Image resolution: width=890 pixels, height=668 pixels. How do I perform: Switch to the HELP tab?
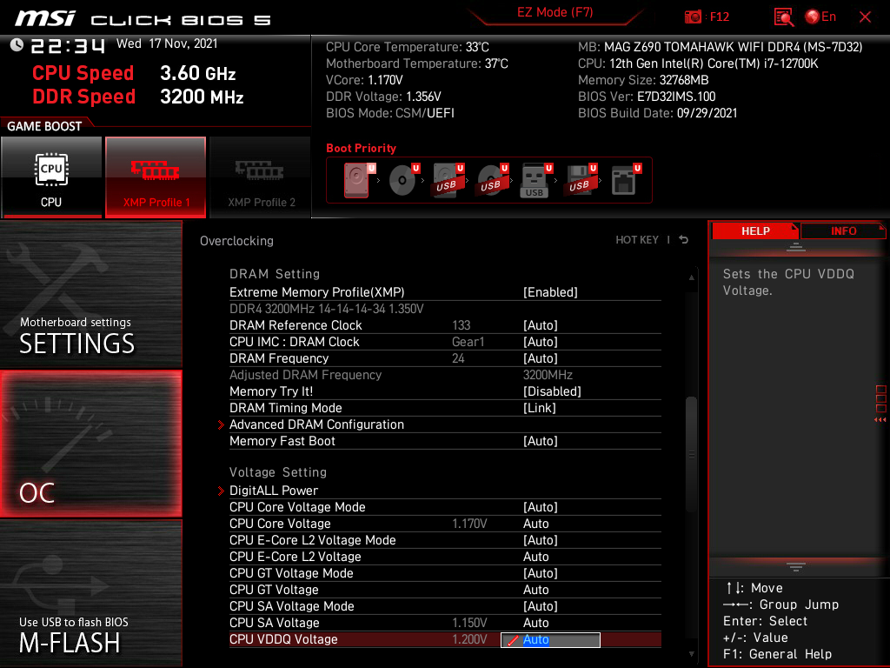[755, 230]
